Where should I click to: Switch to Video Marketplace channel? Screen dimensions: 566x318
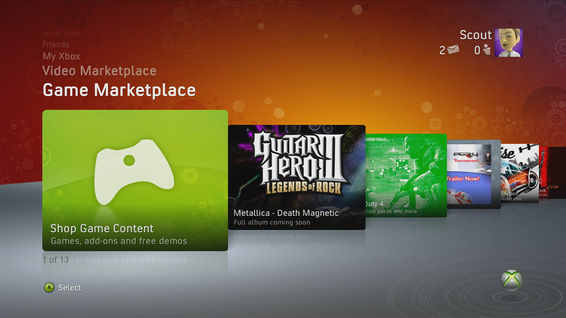tap(99, 71)
